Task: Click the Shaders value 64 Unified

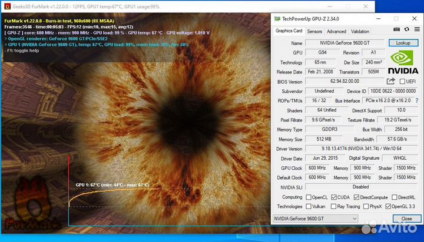Action: tap(327, 110)
